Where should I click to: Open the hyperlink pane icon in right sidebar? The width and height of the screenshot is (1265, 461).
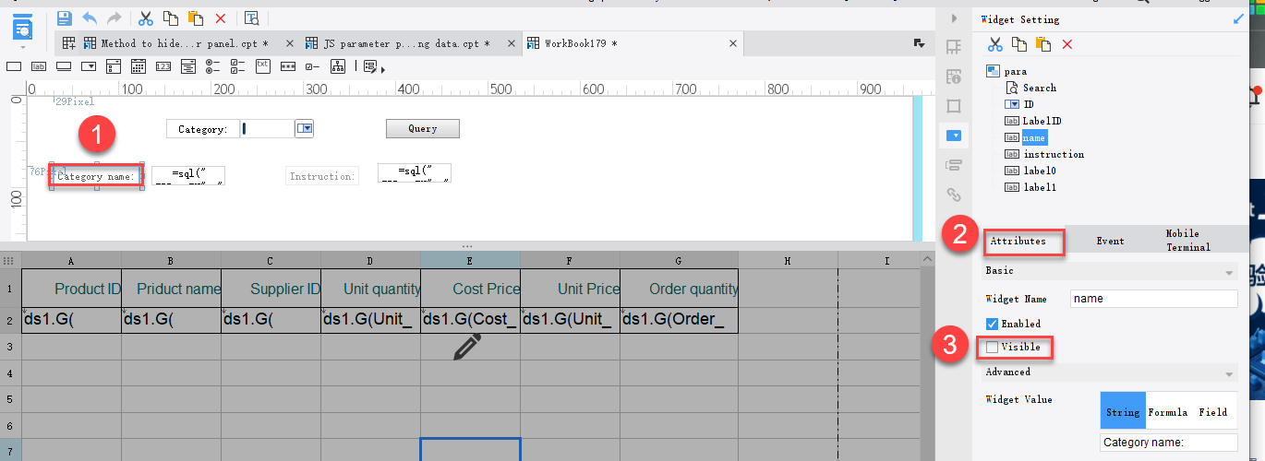[955, 195]
